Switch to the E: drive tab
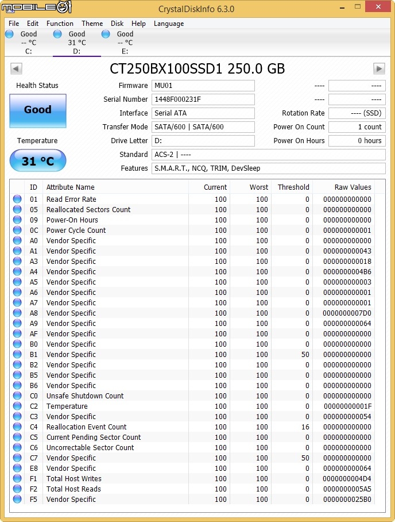The width and height of the screenshot is (395, 522). click(x=125, y=43)
